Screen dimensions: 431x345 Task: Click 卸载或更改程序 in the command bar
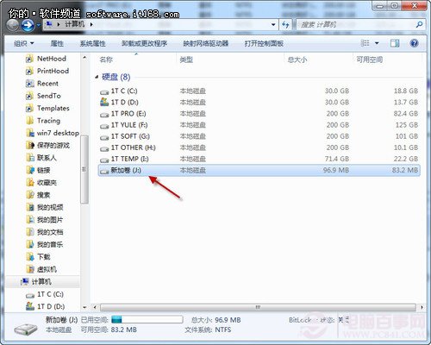tap(144, 43)
